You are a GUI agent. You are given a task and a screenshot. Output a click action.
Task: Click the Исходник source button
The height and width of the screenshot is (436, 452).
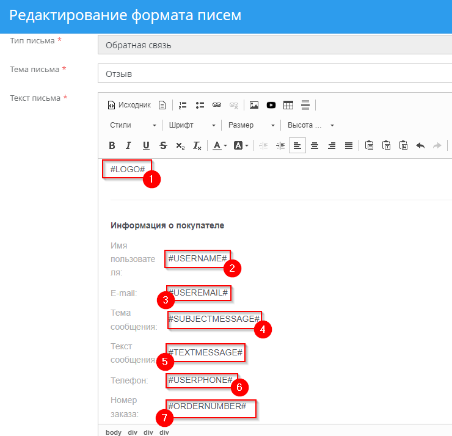click(x=129, y=105)
